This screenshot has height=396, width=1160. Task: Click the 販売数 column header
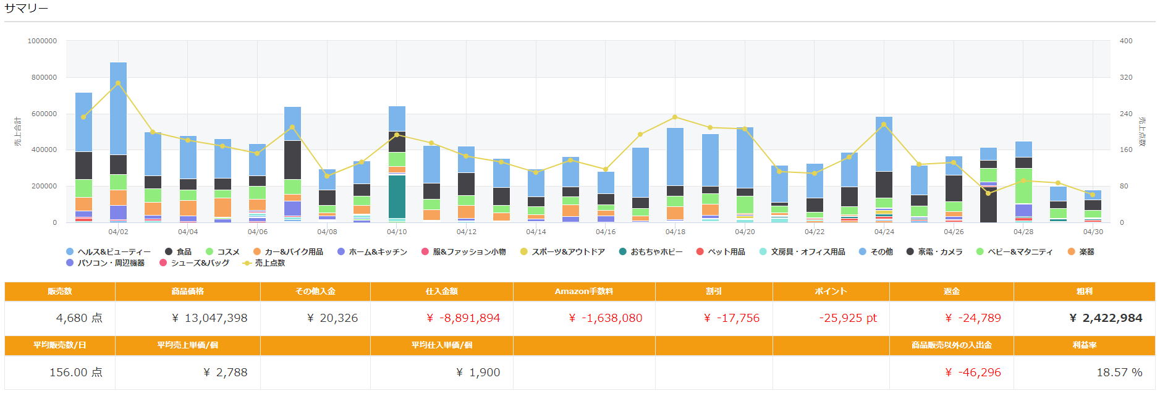click(60, 292)
